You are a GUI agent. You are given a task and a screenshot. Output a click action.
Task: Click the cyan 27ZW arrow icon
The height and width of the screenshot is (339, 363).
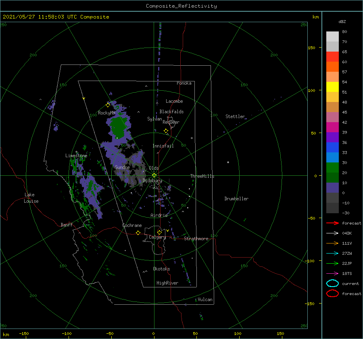coord(332,254)
